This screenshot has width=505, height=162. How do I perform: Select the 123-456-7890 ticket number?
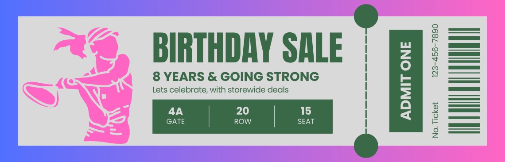[x=435, y=50]
